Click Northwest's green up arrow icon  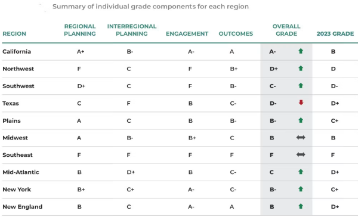click(x=301, y=68)
